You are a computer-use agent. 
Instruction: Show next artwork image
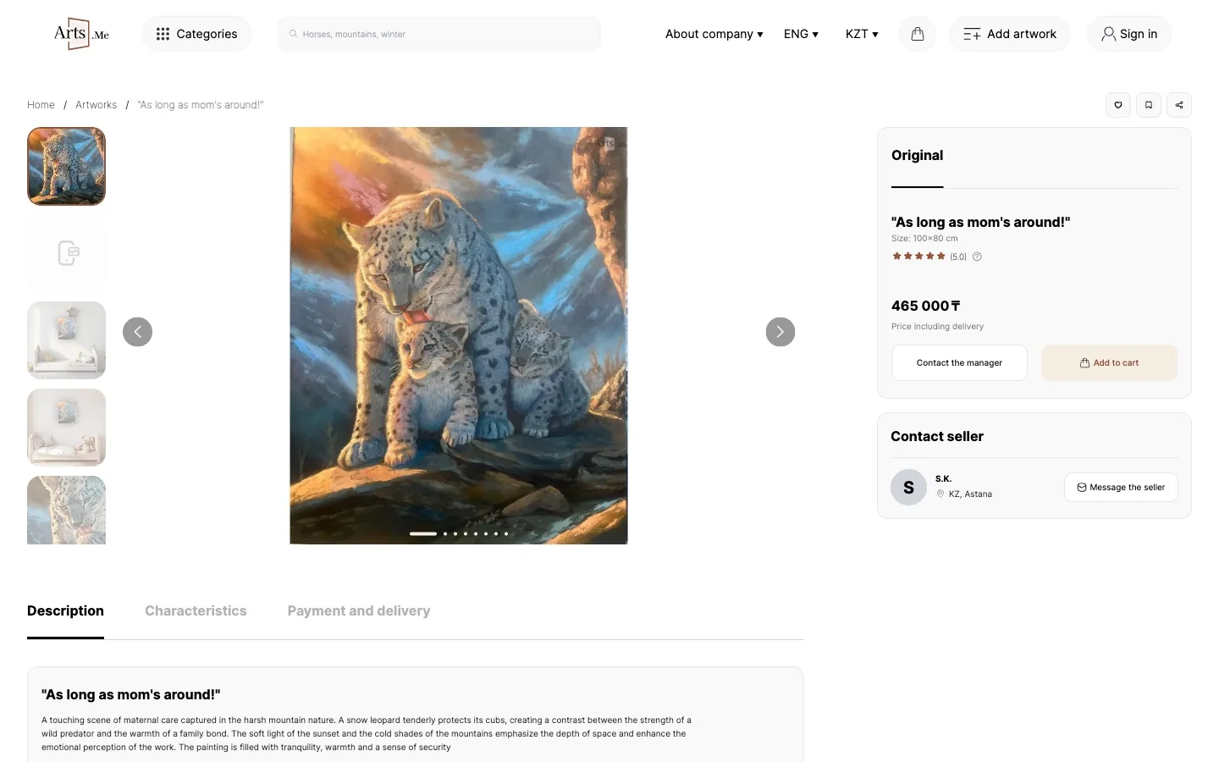(x=780, y=332)
